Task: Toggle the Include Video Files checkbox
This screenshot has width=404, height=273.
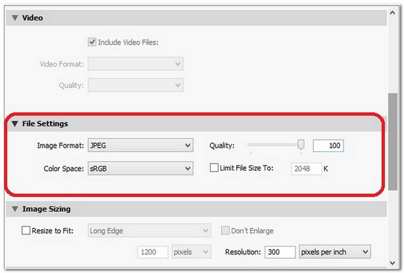Action: point(92,42)
